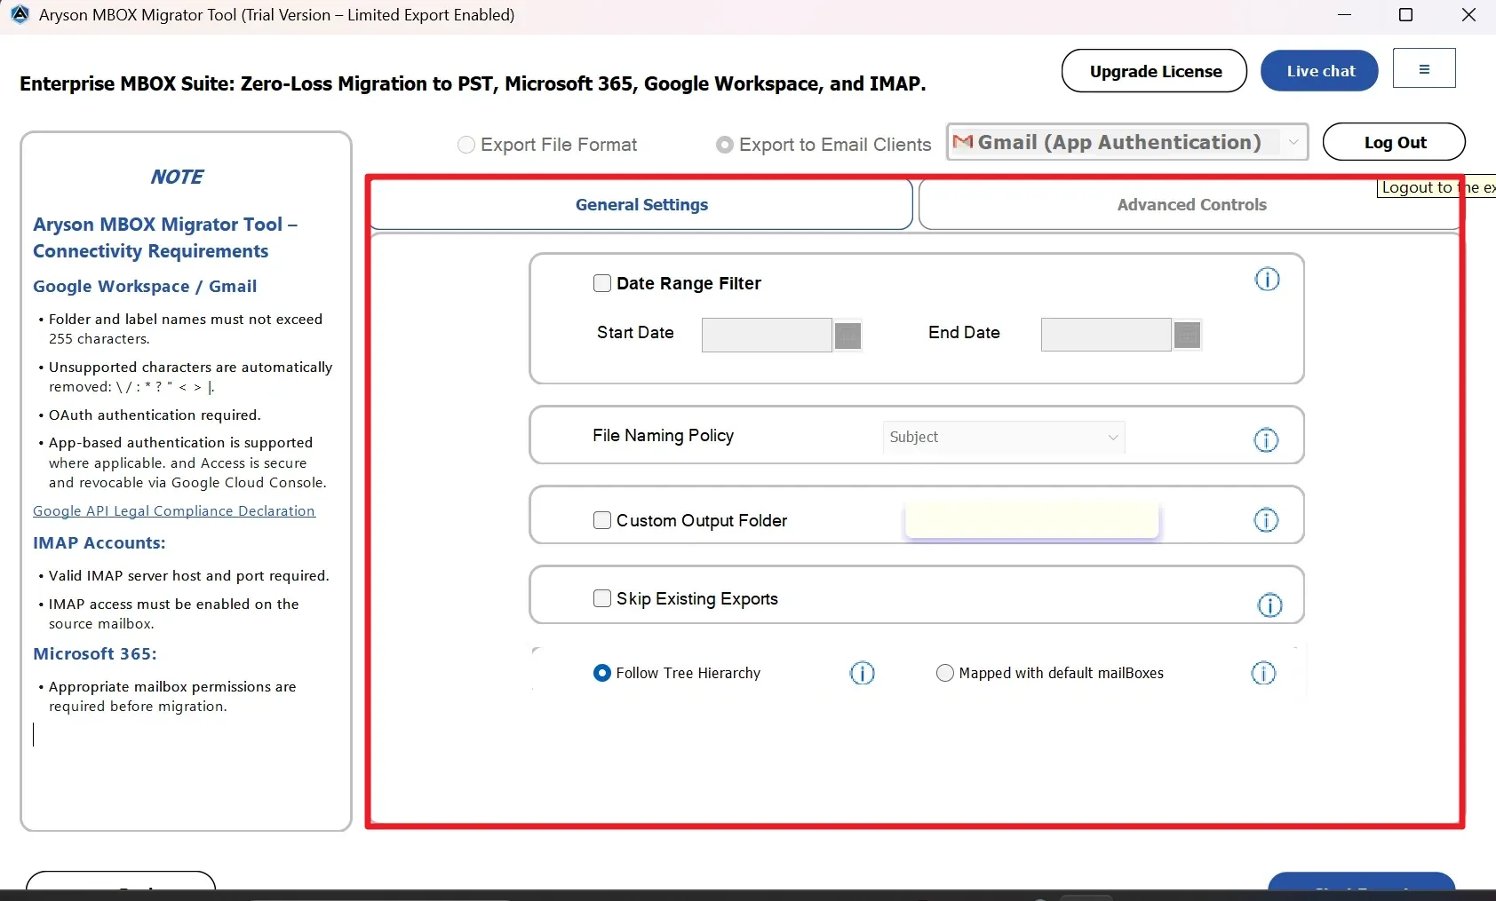Click the Mapped with default mailBoxes info icon
The width and height of the screenshot is (1496, 901).
point(1263,673)
